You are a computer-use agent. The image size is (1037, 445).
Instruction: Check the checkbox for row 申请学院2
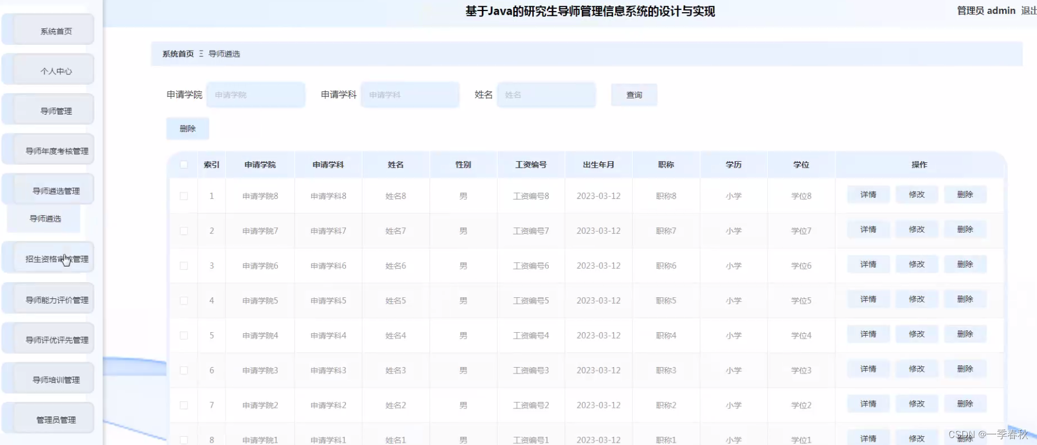click(184, 405)
